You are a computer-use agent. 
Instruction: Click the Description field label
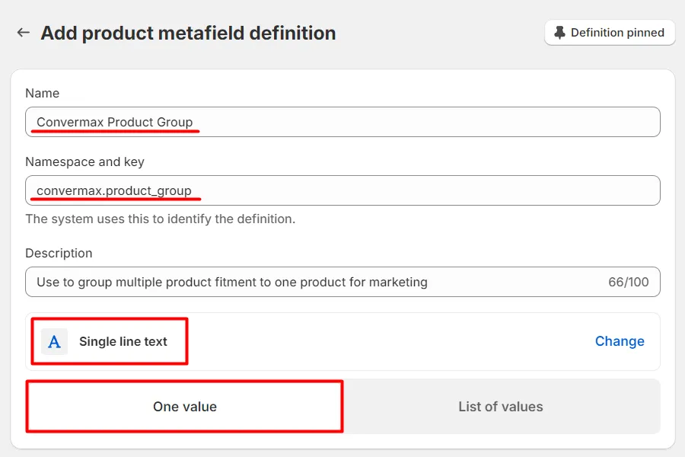click(59, 253)
